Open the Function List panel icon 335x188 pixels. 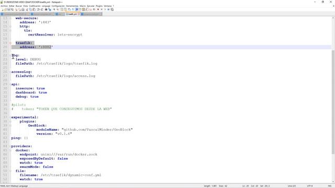[x=87, y=9]
